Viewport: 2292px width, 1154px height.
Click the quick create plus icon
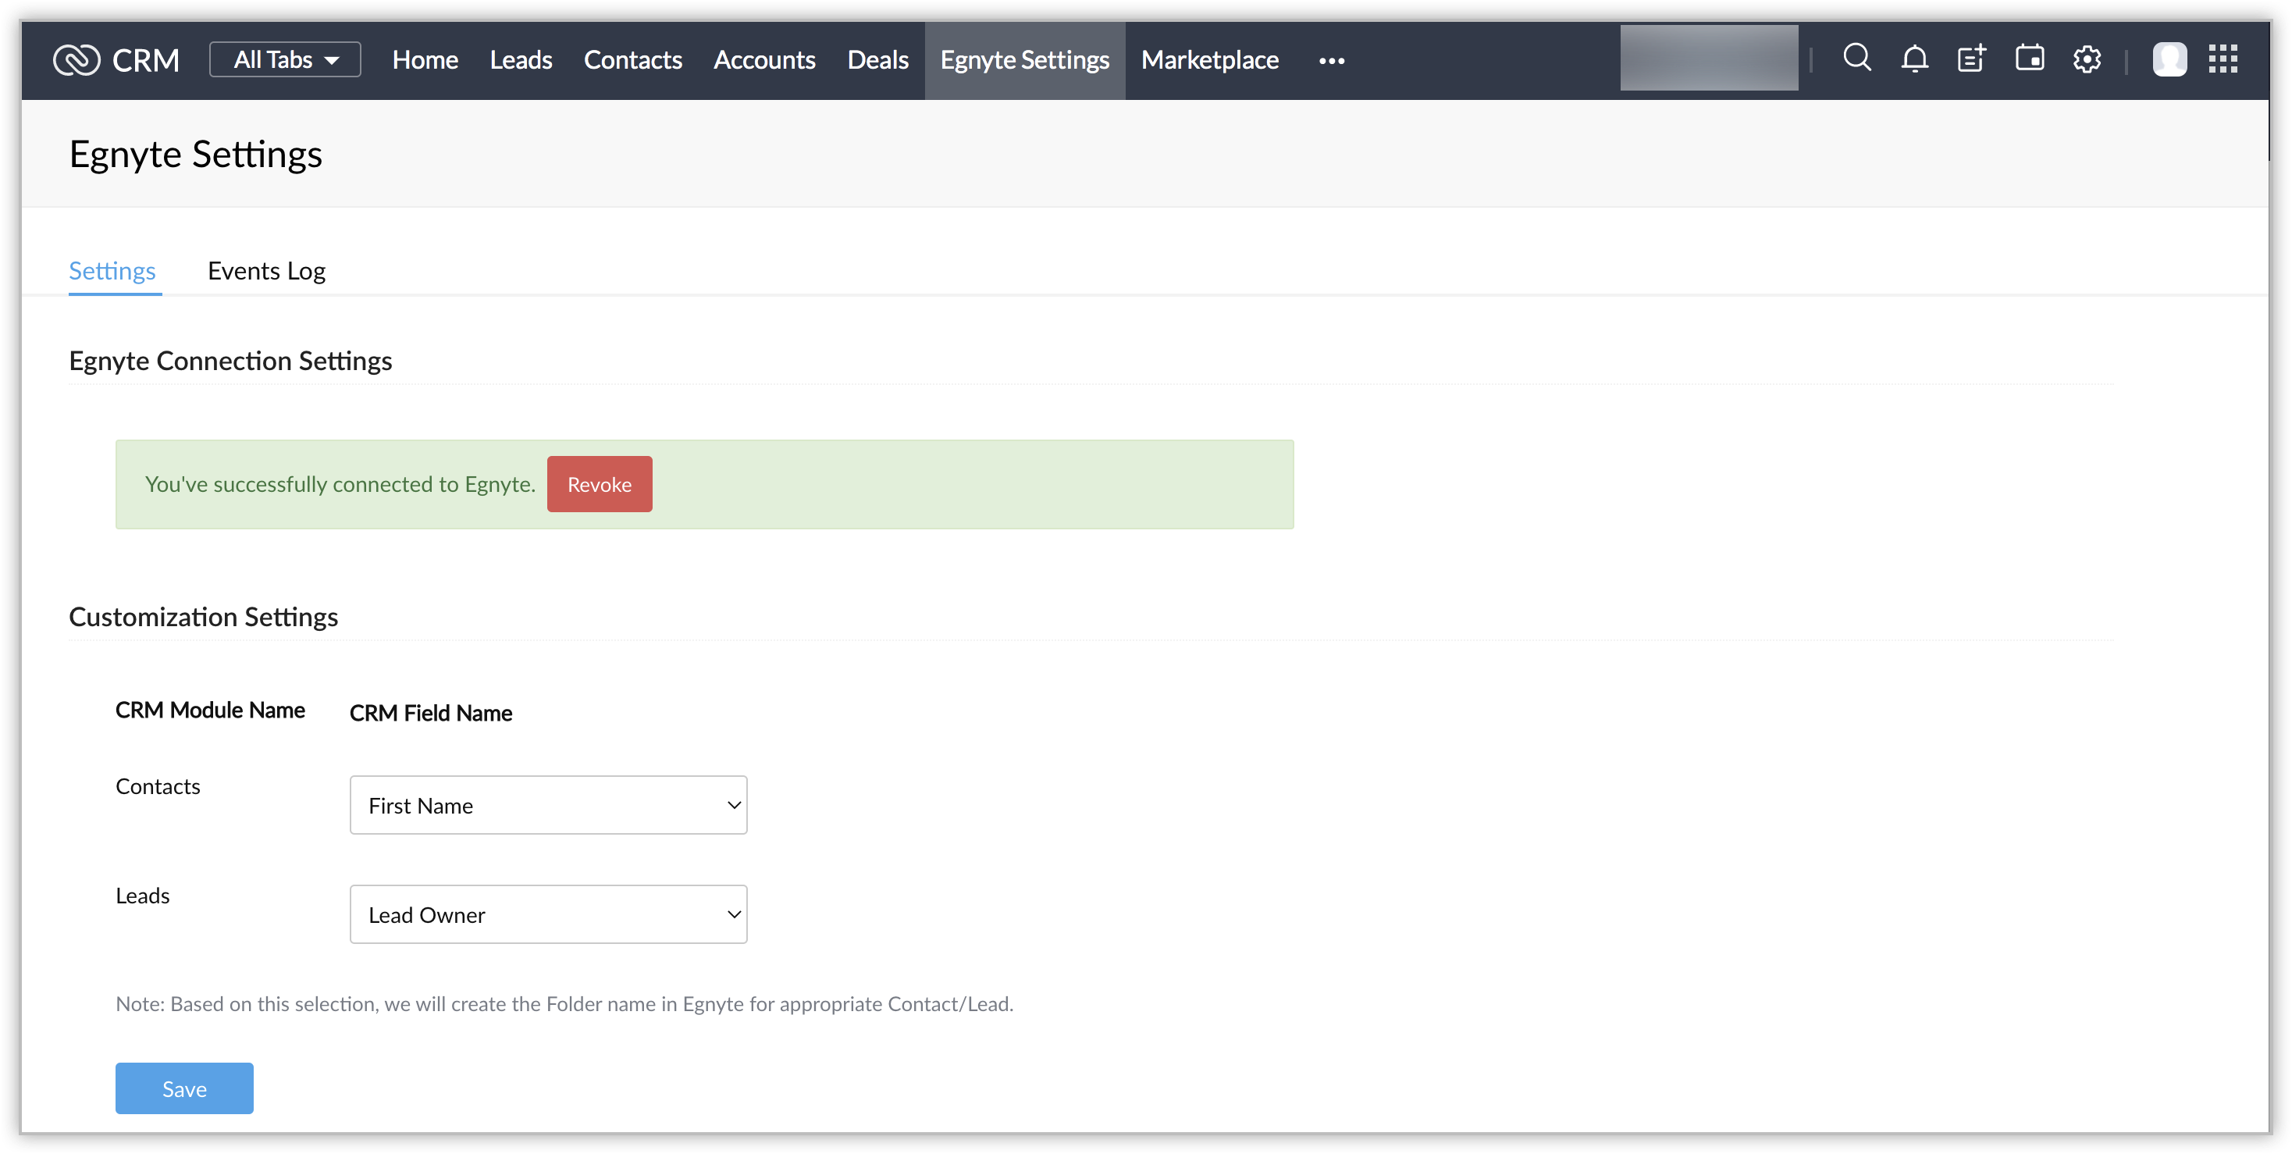tap(1972, 59)
